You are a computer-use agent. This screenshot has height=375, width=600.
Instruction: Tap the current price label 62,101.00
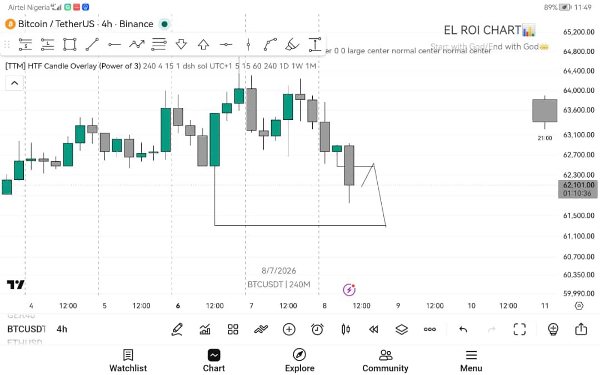click(x=578, y=189)
